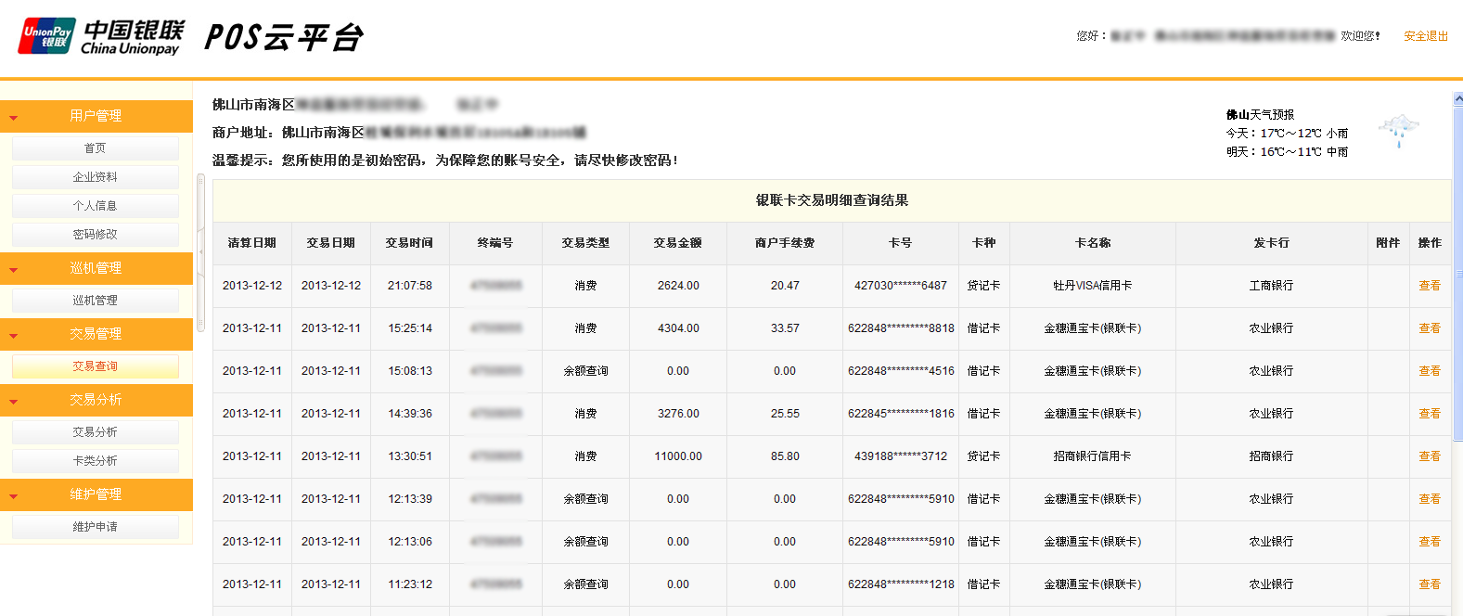Collapse the 交易管理 section arrow
This screenshot has height=616, width=1463.
(x=14, y=336)
